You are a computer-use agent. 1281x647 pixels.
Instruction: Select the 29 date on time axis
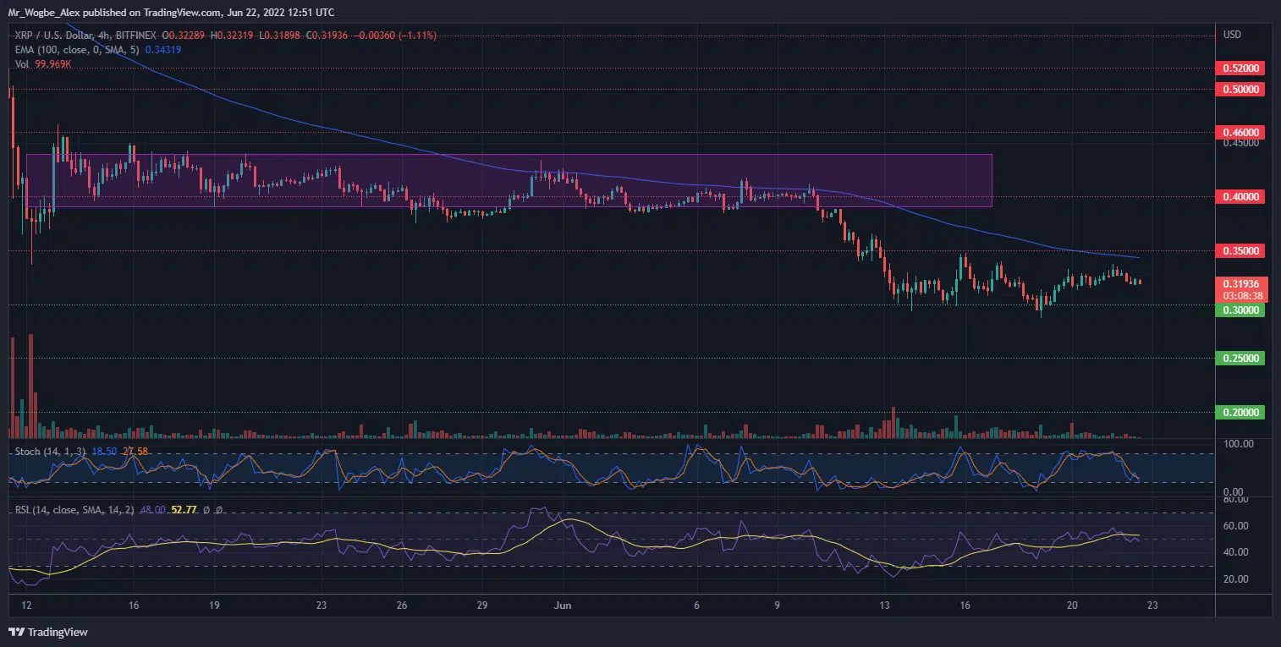(x=481, y=606)
